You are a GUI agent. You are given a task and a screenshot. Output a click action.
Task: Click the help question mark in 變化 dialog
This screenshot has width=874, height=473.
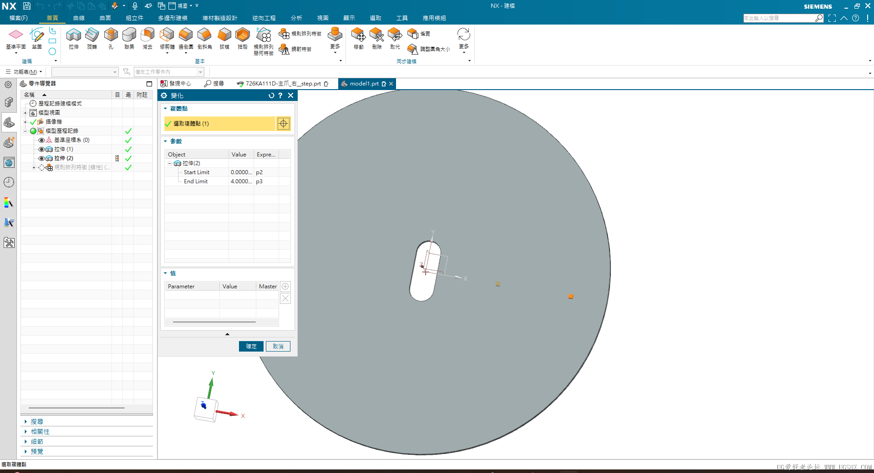click(x=280, y=96)
